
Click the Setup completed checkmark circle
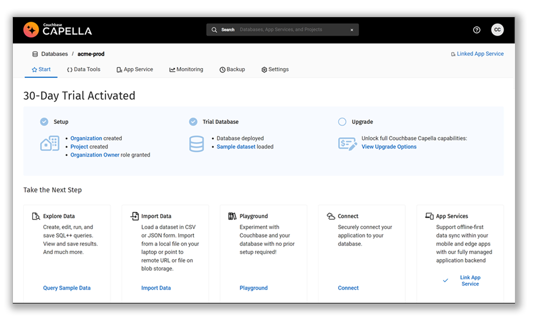[x=44, y=122]
